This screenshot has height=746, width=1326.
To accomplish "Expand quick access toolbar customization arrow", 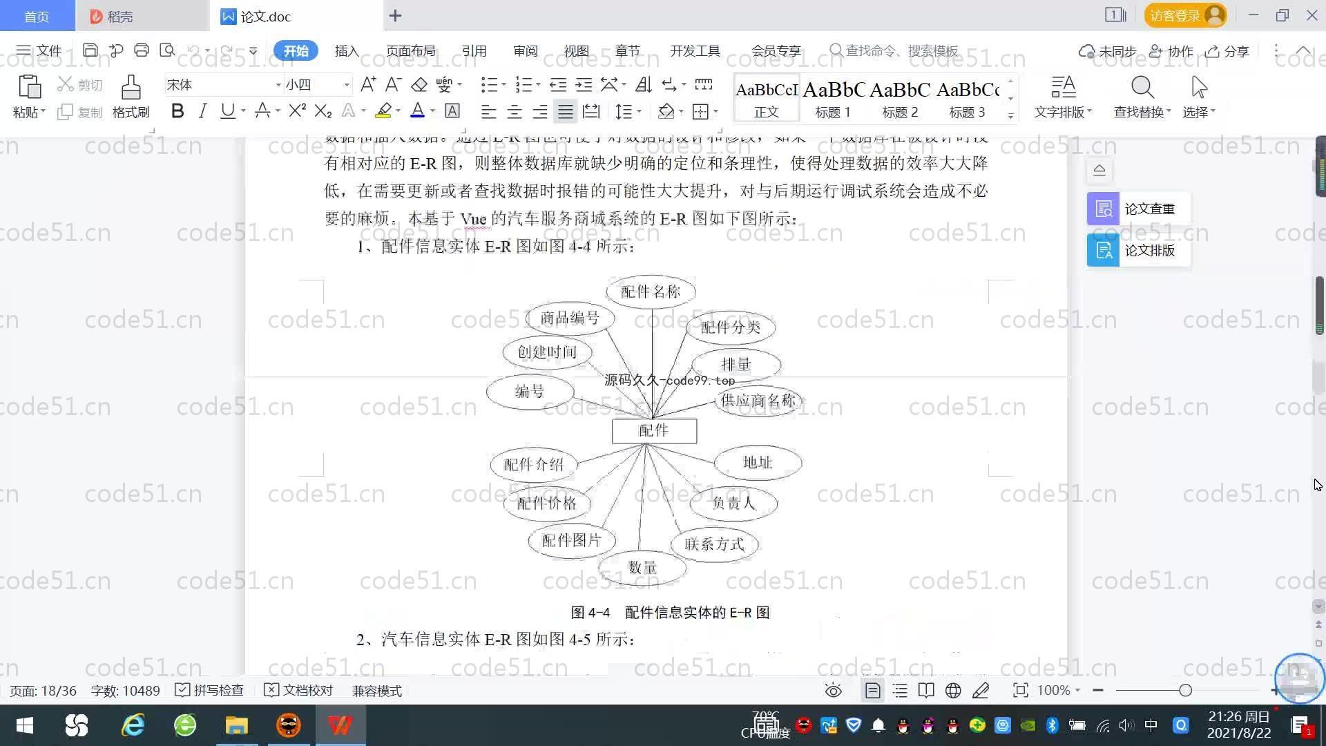I will point(253,50).
